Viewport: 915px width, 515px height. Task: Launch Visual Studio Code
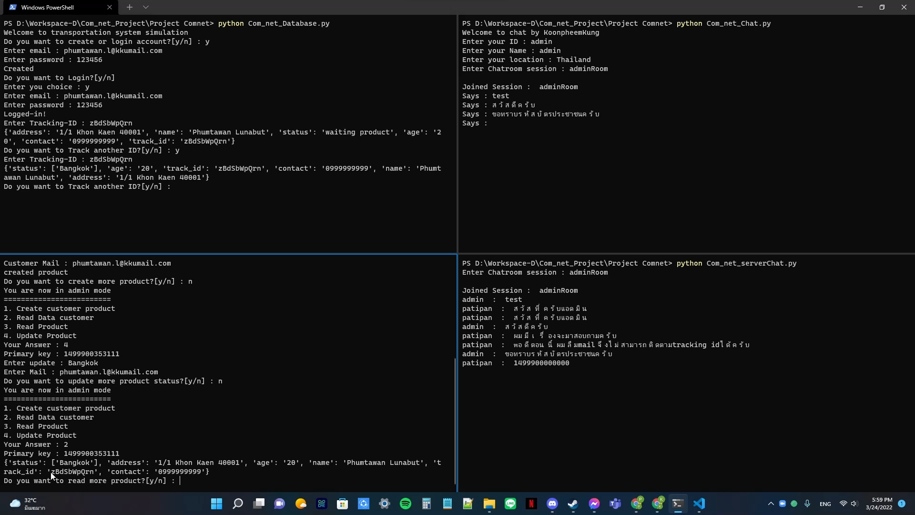coord(700,504)
